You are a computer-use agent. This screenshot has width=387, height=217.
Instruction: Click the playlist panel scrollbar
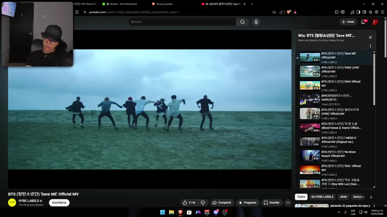tap(374, 79)
